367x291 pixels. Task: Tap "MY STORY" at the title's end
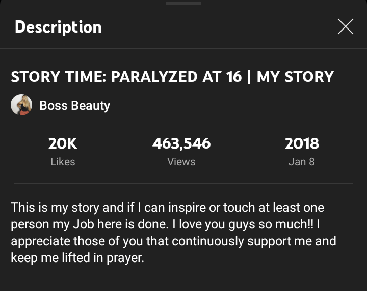pyautogui.click(x=295, y=77)
